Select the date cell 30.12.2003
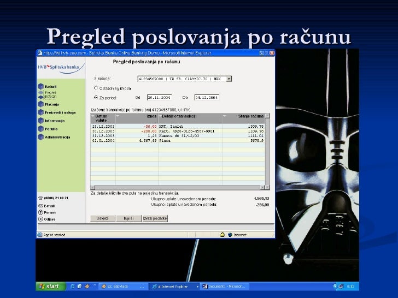Image resolution: width=398 pixels, height=298 pixels. [103, 131]
